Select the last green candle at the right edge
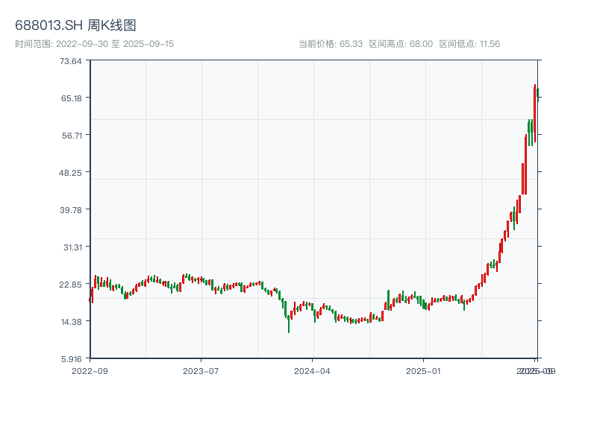 538,95
